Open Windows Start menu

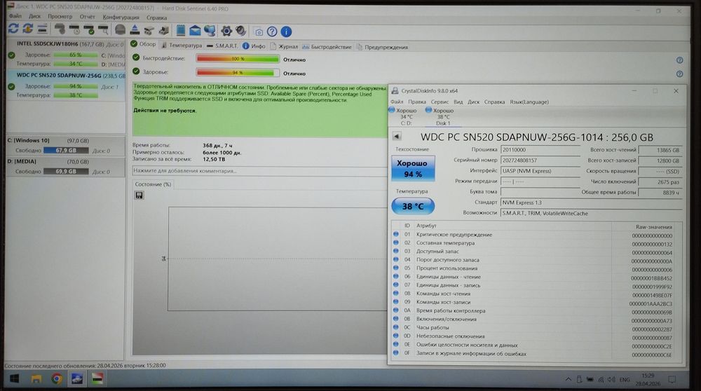point(14,379)
